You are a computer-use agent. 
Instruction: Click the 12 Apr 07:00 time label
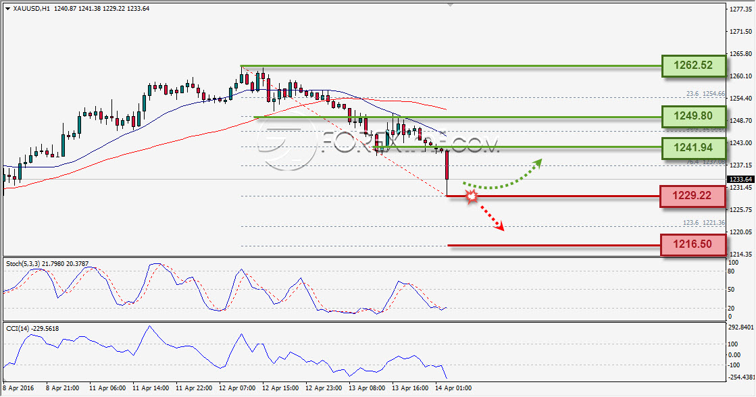point(237,388)
